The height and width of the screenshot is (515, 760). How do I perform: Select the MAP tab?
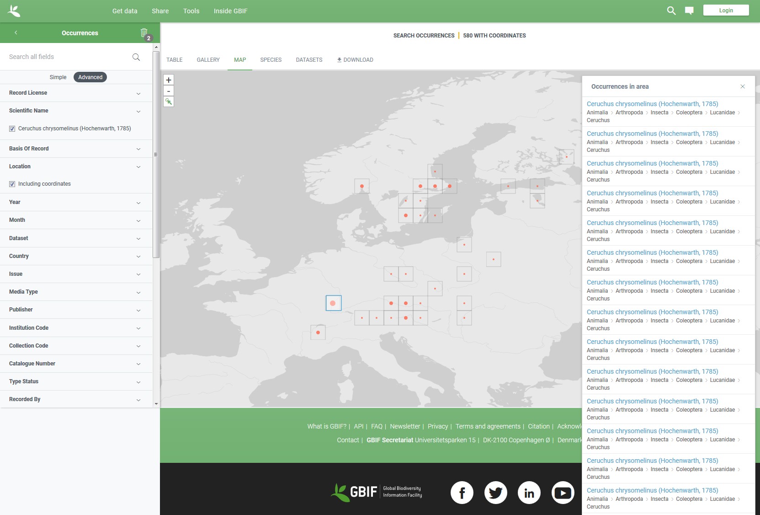240,60
